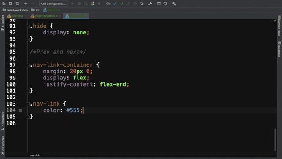Click line number 97 in gutter

click(x=12, y=65)
